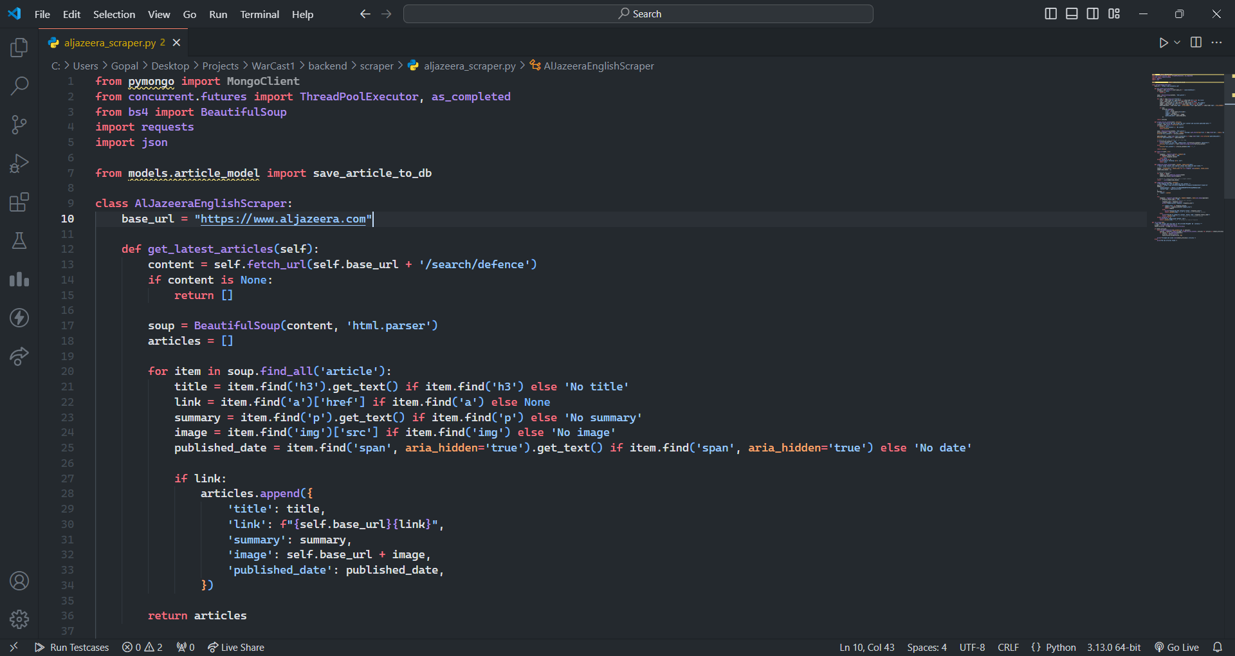Open Run and Debug view
This screenshot has width=1235, height=656.
[x=19, y=163]
